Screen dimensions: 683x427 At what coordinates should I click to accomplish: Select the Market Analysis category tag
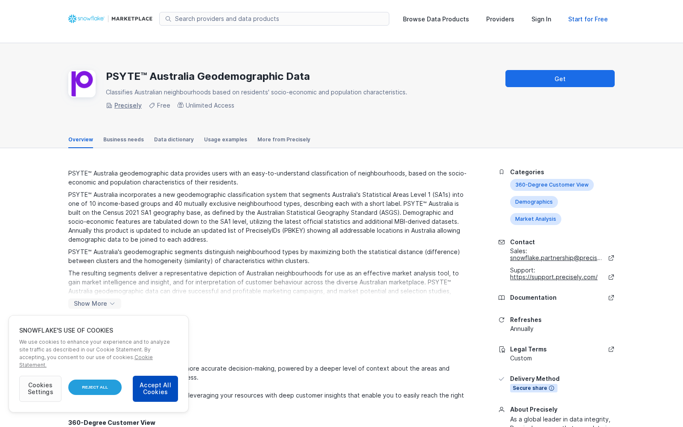536,219
